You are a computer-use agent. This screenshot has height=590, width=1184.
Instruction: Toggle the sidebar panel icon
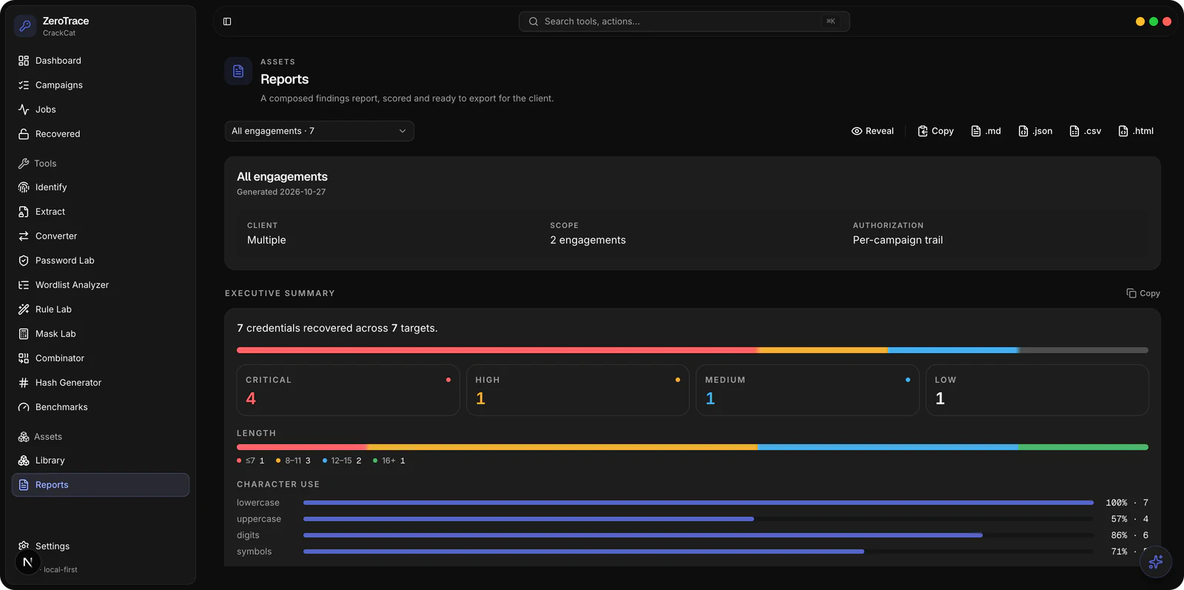tap(227, 21)
